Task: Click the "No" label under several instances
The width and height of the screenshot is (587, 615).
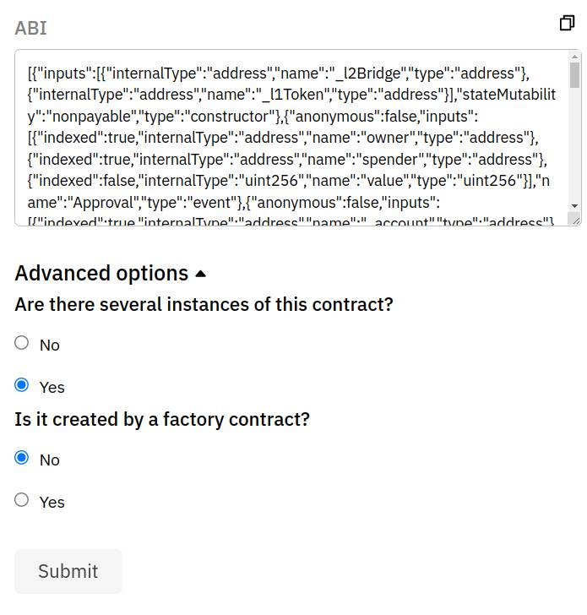Action: [49, 346]
